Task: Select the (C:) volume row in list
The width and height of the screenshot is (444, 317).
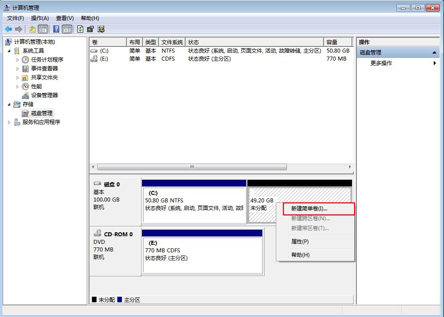Action: [x=104, y=51]
